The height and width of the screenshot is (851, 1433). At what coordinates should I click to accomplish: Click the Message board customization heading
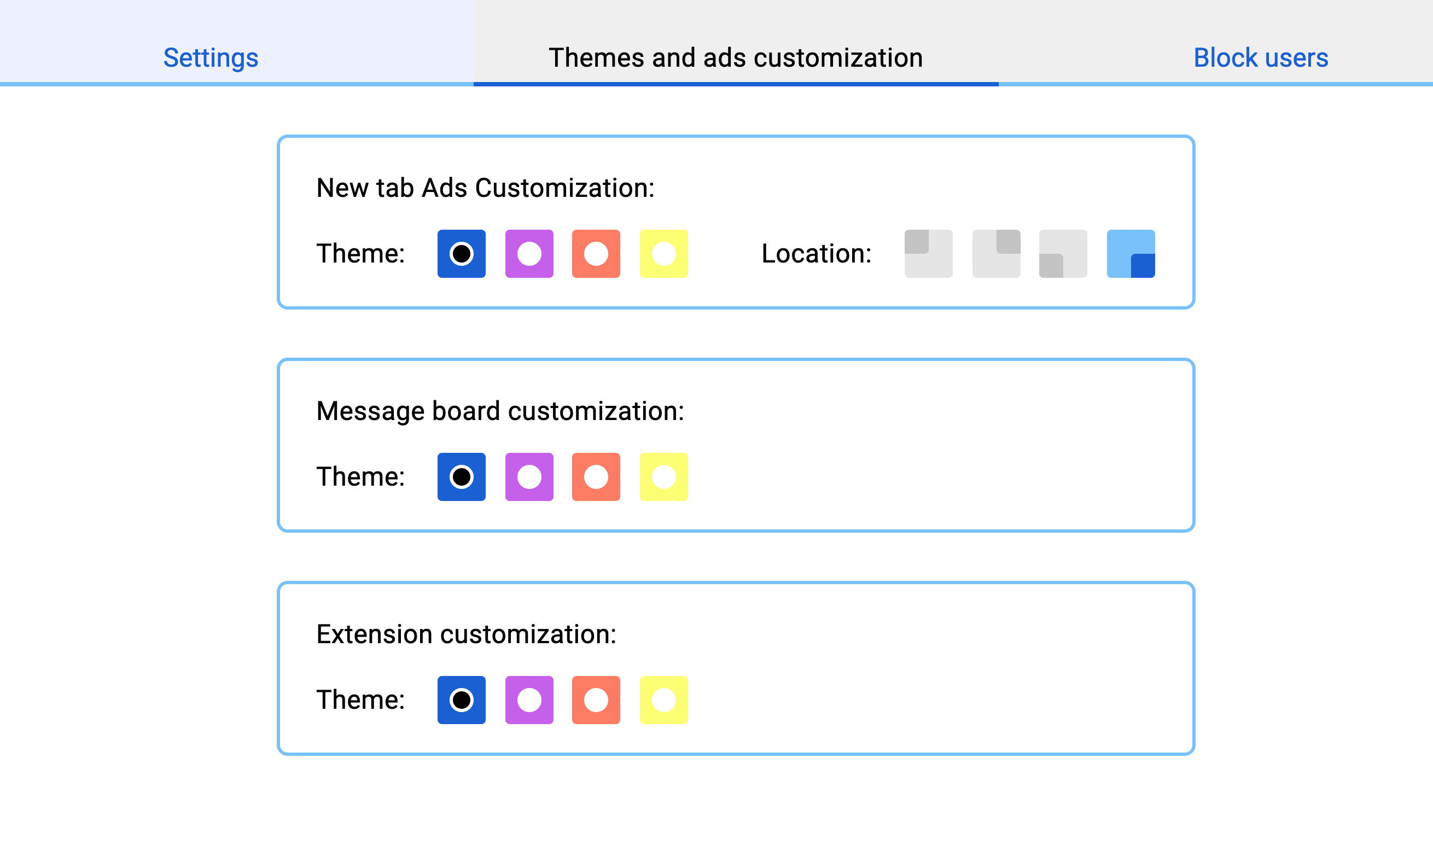(x=500, y=411)
